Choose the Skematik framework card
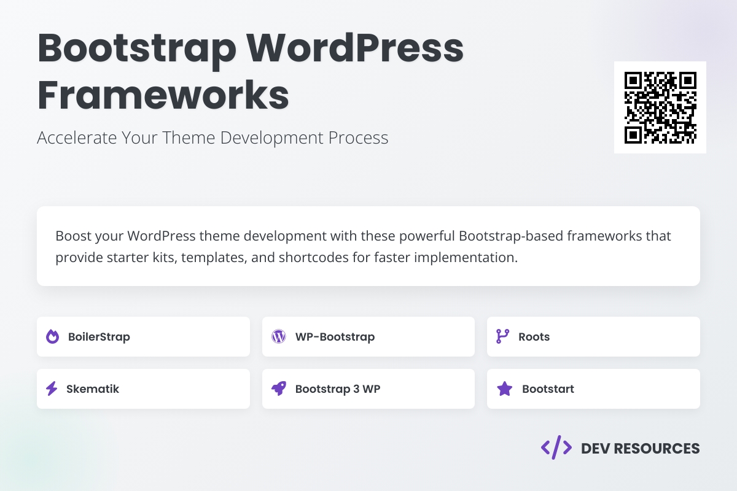The height and width of the screenshot is (491, 737). [x=143, y=389]
